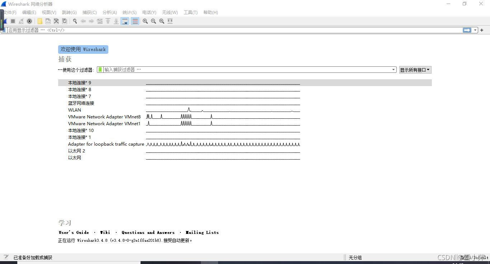Open the 电话(Y) menu
This screenshot has height=264, width=490.
tap(149, 12)
